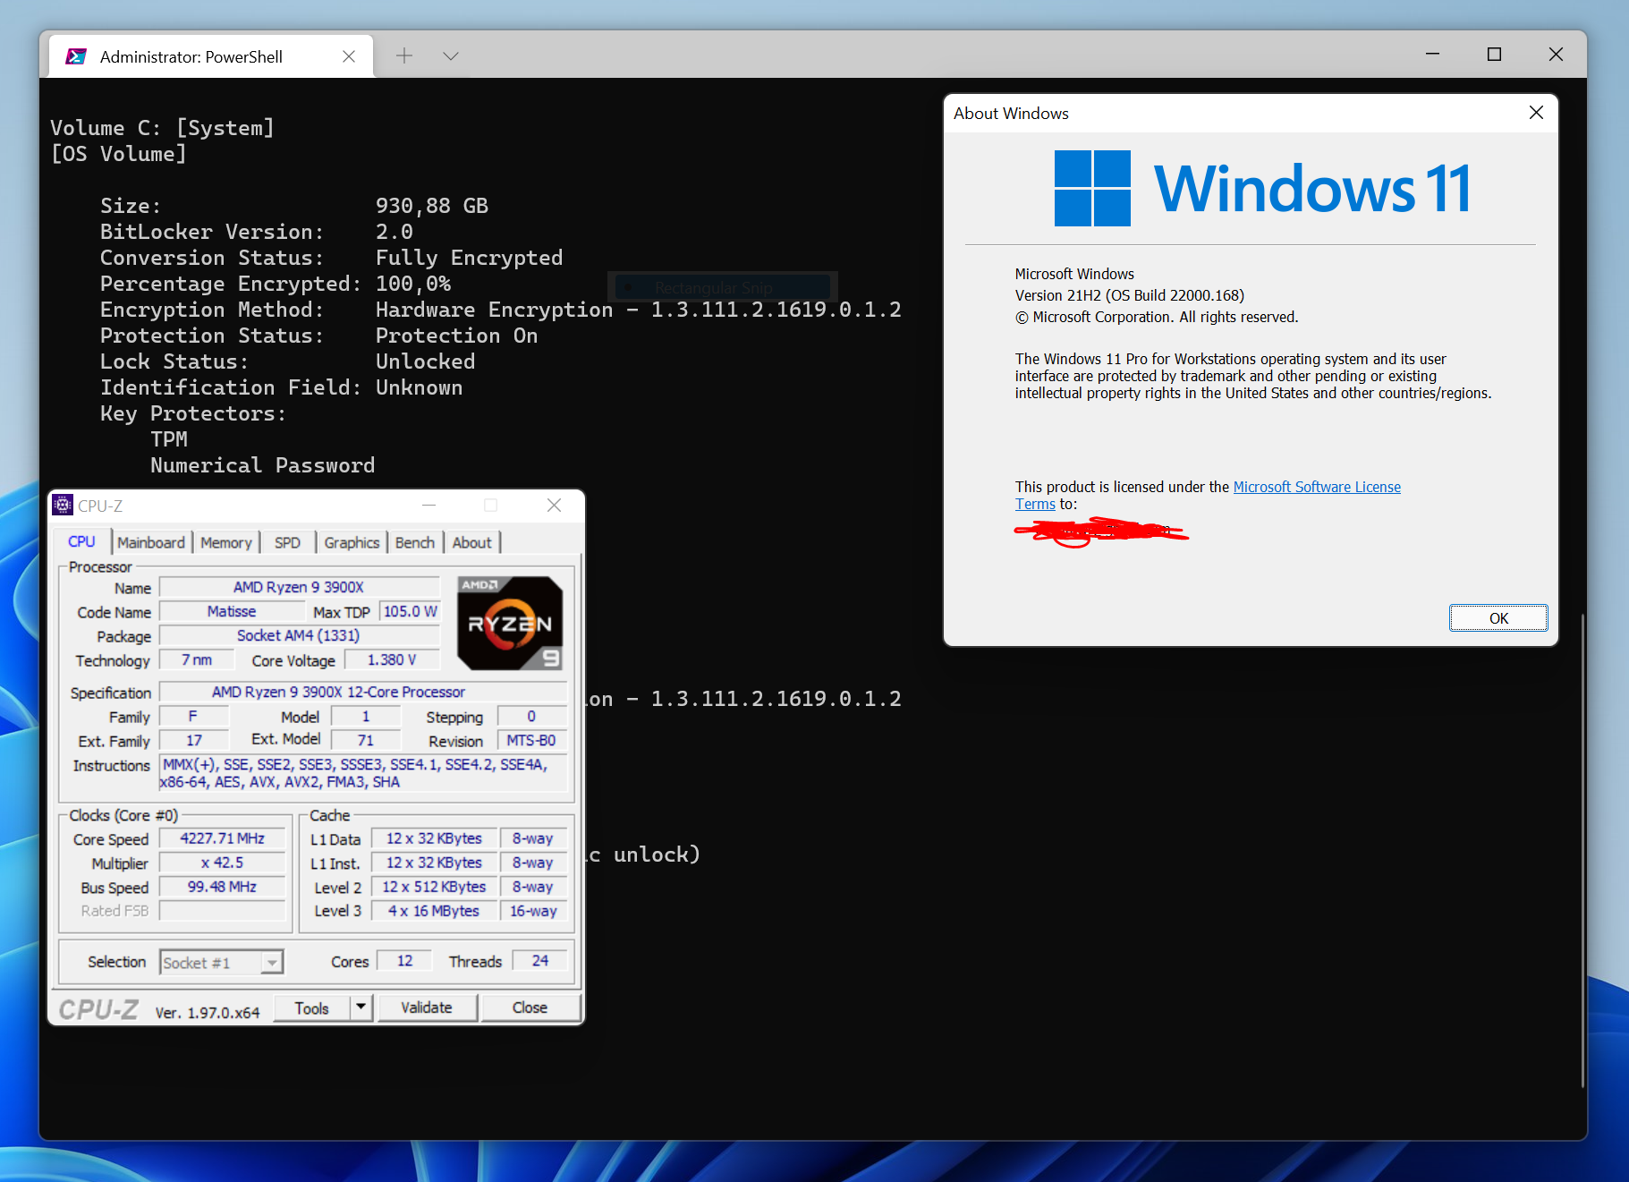Open the Socket #1 selection dropdown
The height and width of the screenshot is (1182, 1629).
[x=221, y=962]
